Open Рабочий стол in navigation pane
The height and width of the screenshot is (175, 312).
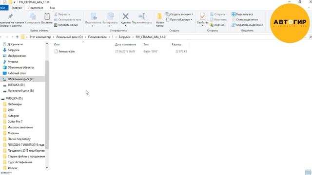click(x=17, y=73)
